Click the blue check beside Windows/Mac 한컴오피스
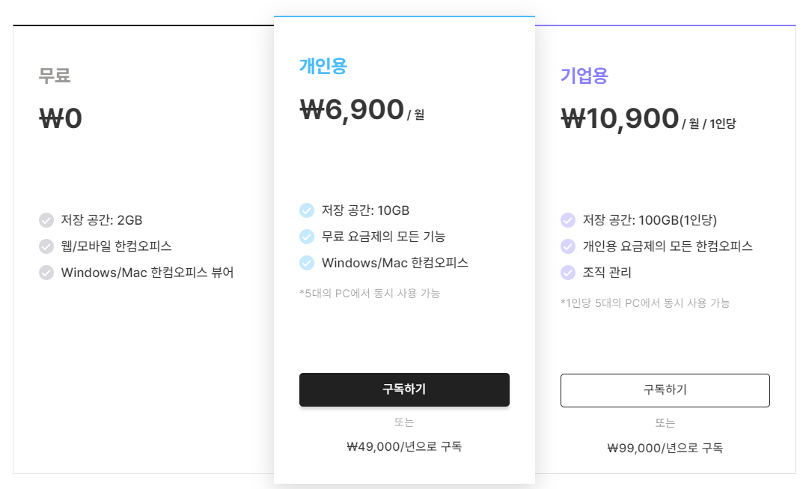 point(306,262)
